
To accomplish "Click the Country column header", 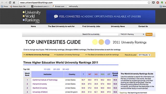I will (x=72, y=74).
